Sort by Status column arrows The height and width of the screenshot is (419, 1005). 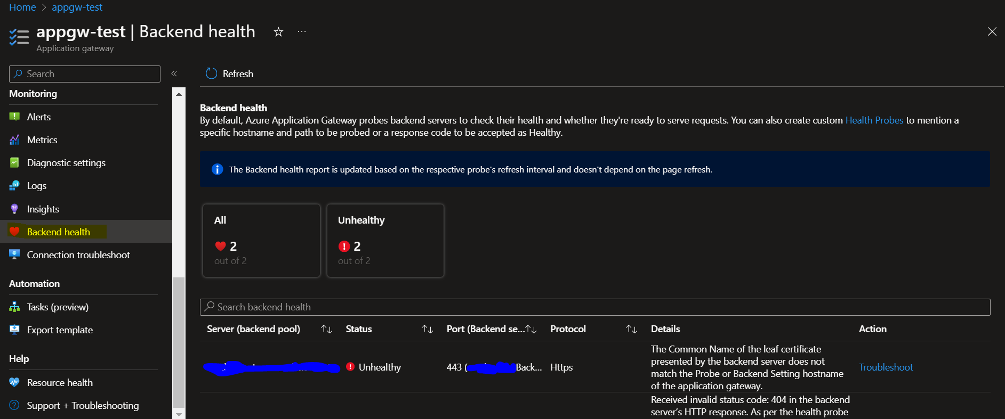pos(427,329)
